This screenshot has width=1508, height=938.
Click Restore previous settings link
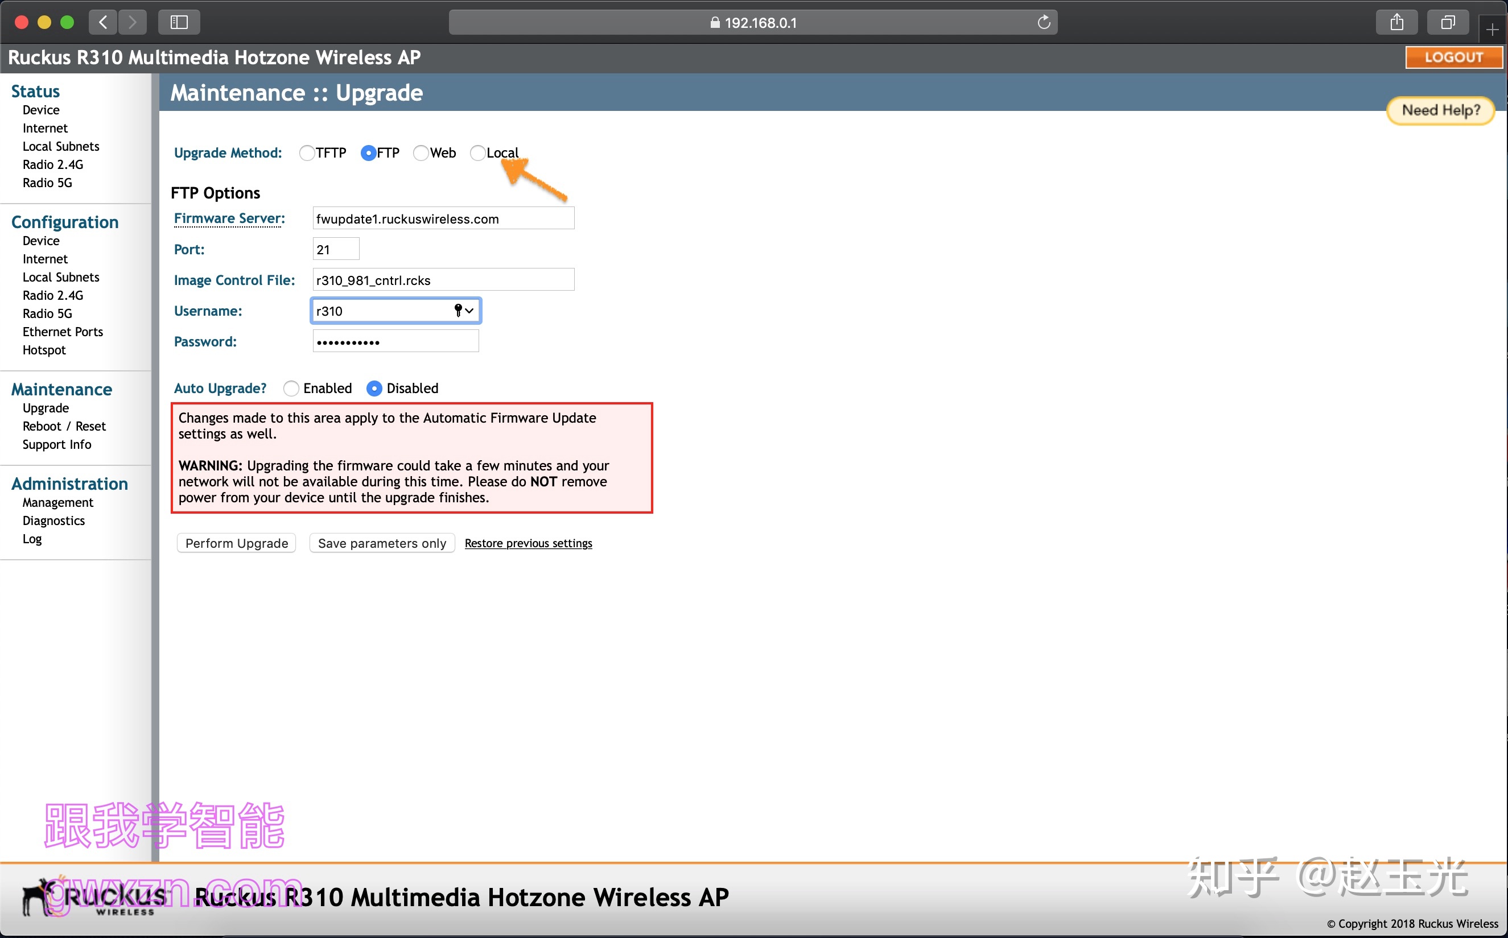[528, 543]
